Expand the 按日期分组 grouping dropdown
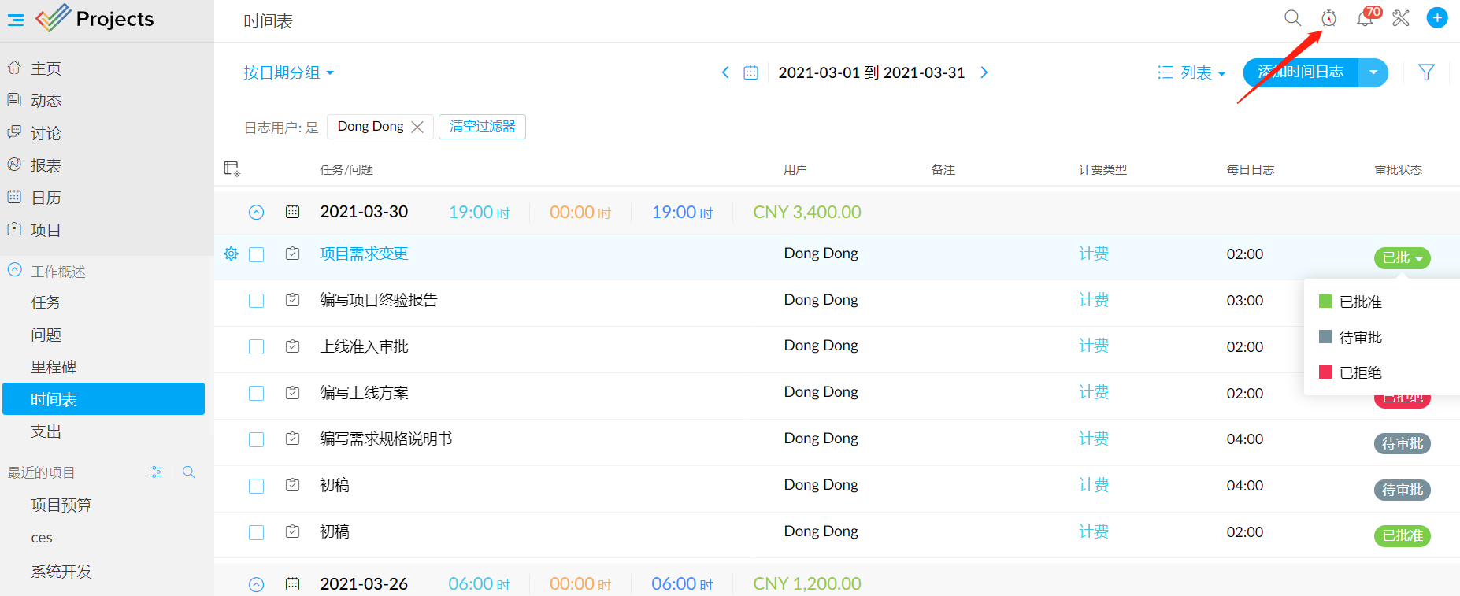Image resolution: width=1460 pixels, height=596 pixels. click(288, 72)
